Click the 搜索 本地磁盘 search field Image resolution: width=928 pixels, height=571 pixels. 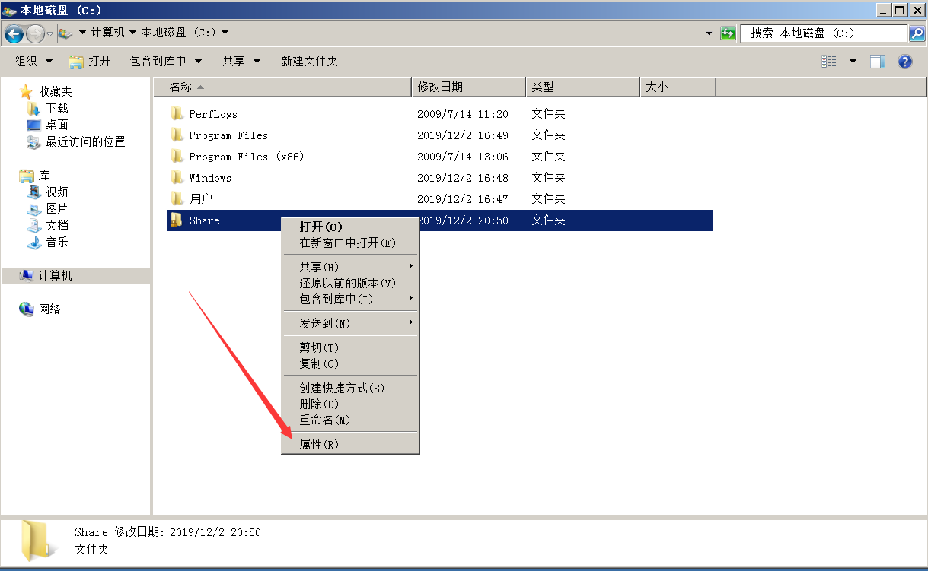point(824,33)
